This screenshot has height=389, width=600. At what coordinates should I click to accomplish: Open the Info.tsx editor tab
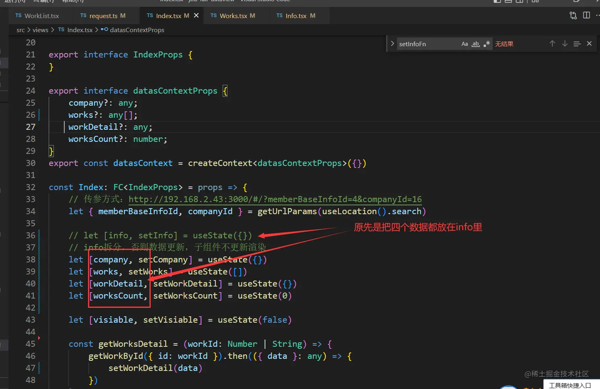point(296,16)
